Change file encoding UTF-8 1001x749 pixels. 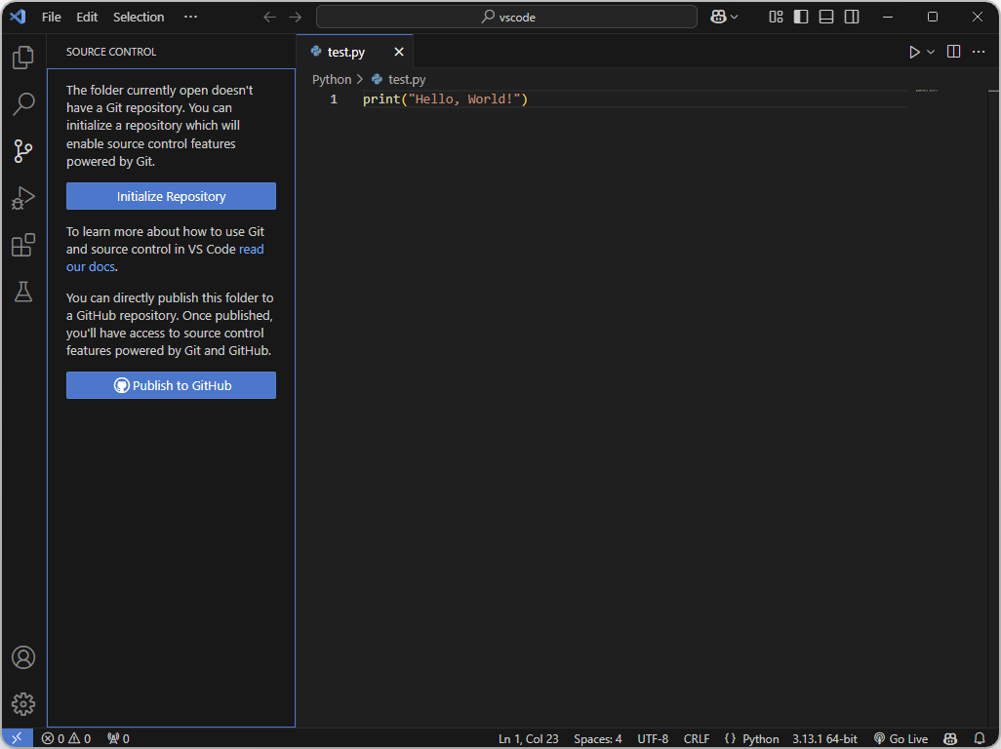653,739
